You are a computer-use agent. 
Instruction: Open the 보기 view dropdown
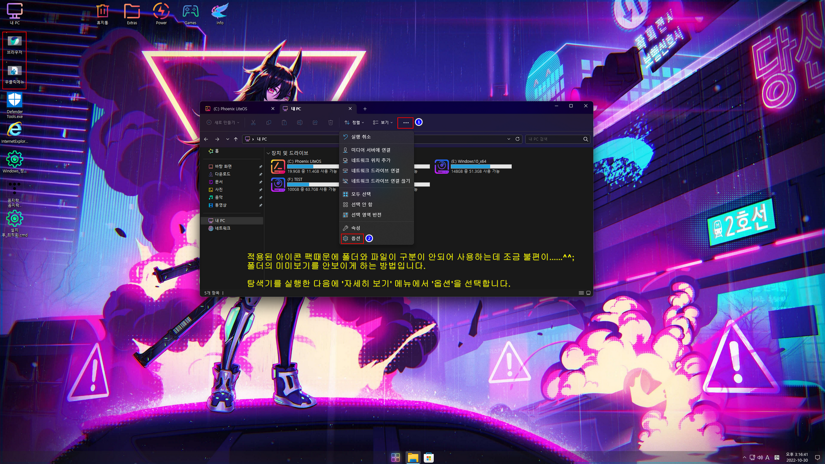(x=383, y=122)
